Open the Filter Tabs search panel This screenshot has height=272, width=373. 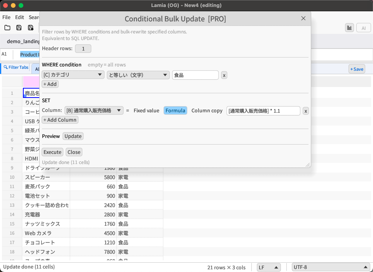tap(16, 67)
